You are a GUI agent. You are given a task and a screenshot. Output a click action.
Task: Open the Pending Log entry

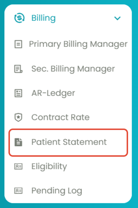[57, 191]
